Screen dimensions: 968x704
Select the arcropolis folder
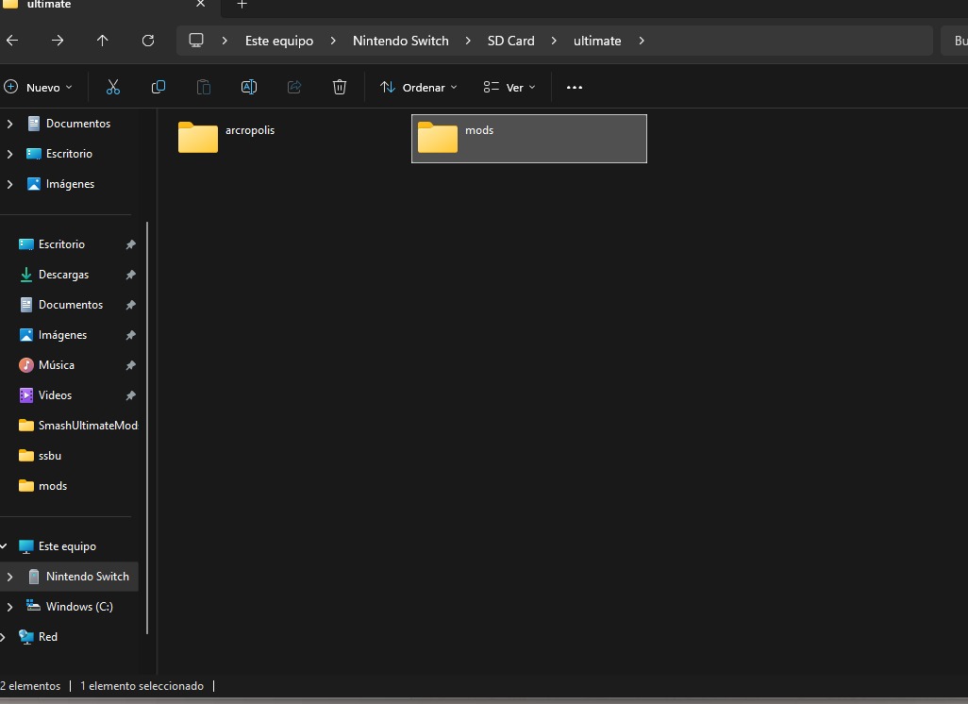226,137
